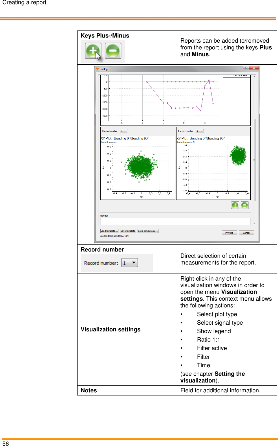This screenshot has width=278, height=446.
Task: Open Record number dropdown in right XY-Plot
Action: (x=200, y=131)
